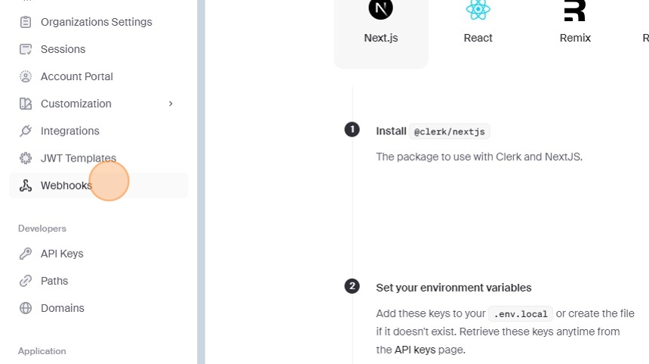Click the Organizations Settings clipboard icon
Image resolution: width=649 pixels, height=364 pixels.
coord(26,22)
